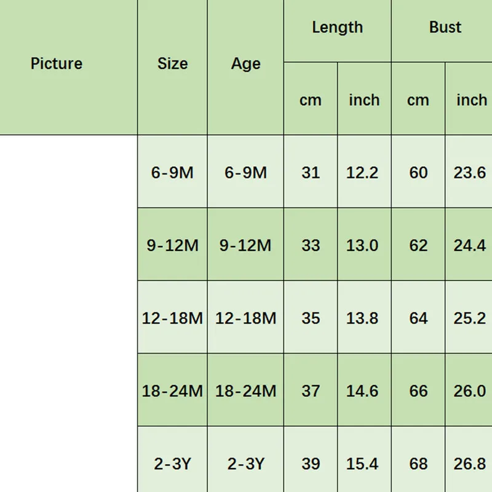Click the bust value 24.4 inch
Screen dimensions: 492x492
pyautogui.click(x=470, y=245)
